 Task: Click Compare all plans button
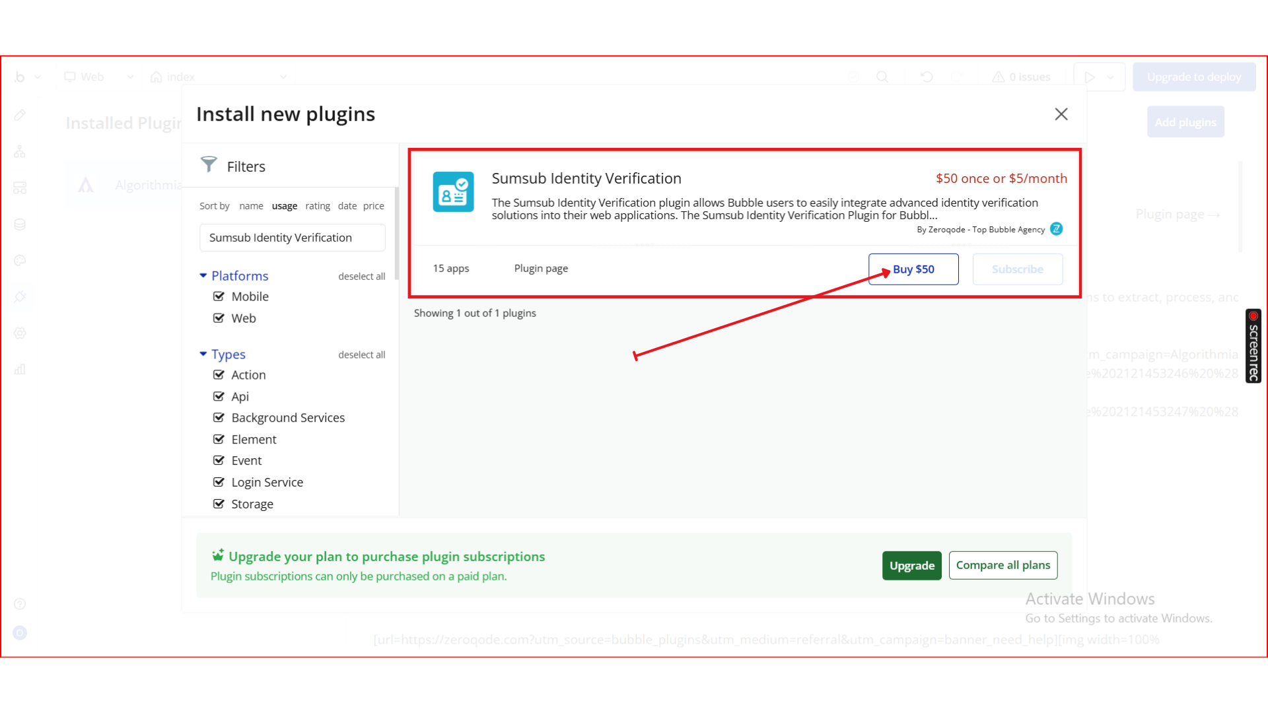click(1003, 566)
